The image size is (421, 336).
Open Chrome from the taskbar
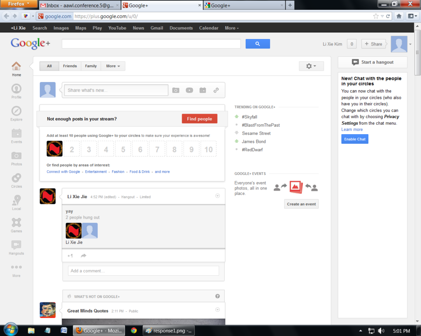pos(134,330)
